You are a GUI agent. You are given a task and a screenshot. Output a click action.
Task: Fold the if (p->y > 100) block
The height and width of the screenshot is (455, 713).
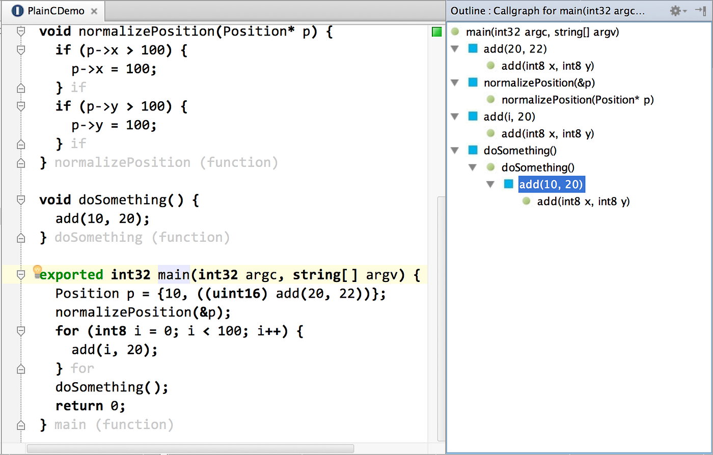21,106
